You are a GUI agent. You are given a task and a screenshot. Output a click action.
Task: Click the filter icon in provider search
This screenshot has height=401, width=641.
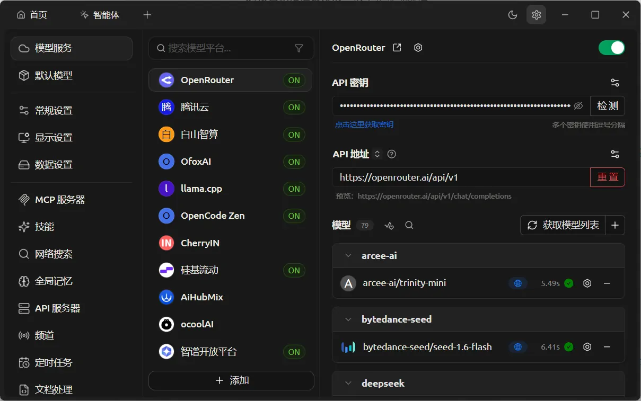[x=299, y=48]
